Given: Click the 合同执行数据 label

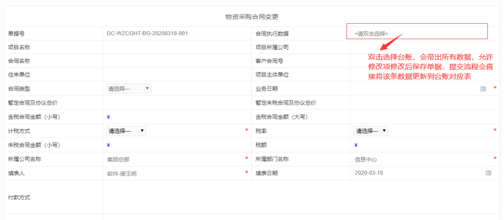Looking at the screenshot, I should coord(272,33).
